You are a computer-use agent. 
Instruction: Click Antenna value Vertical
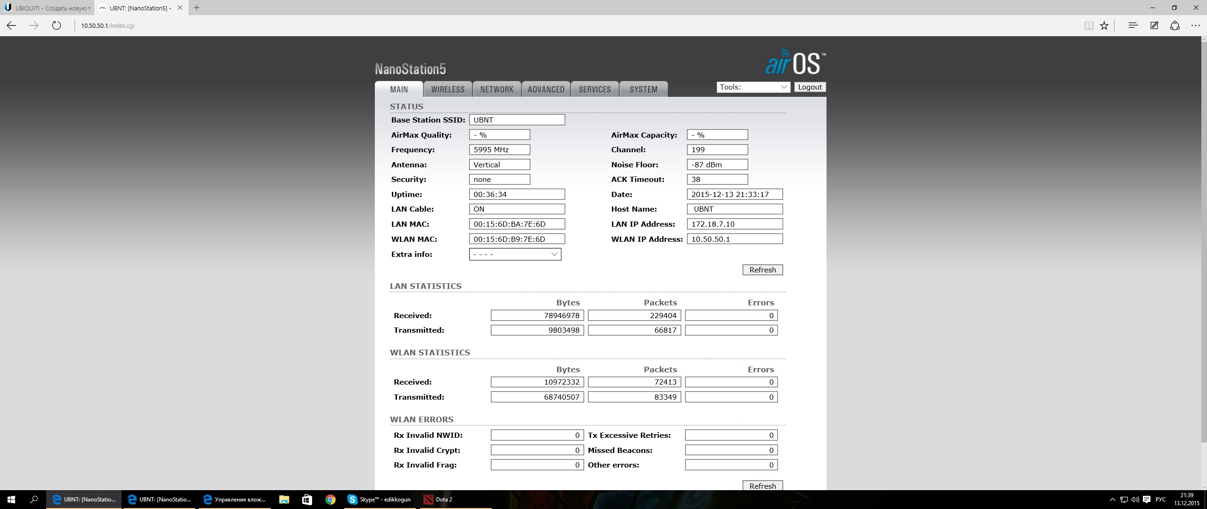(500, 164)
